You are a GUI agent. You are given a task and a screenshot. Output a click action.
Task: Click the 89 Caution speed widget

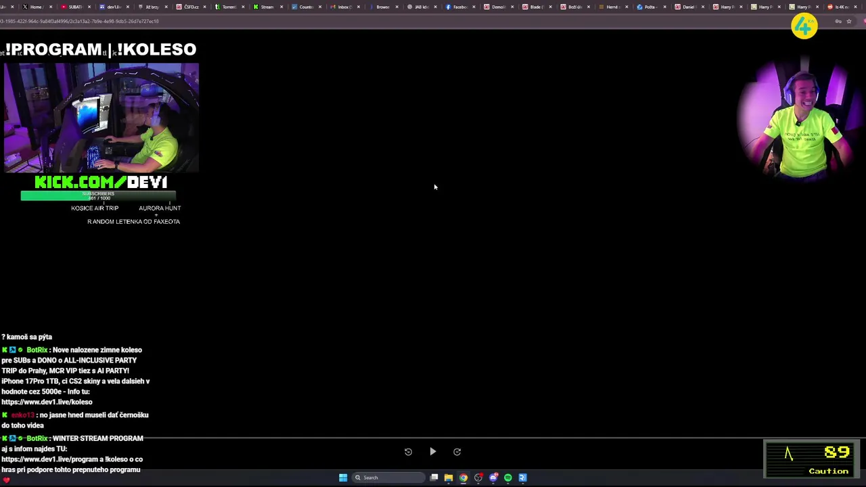(x=812, y=459)
